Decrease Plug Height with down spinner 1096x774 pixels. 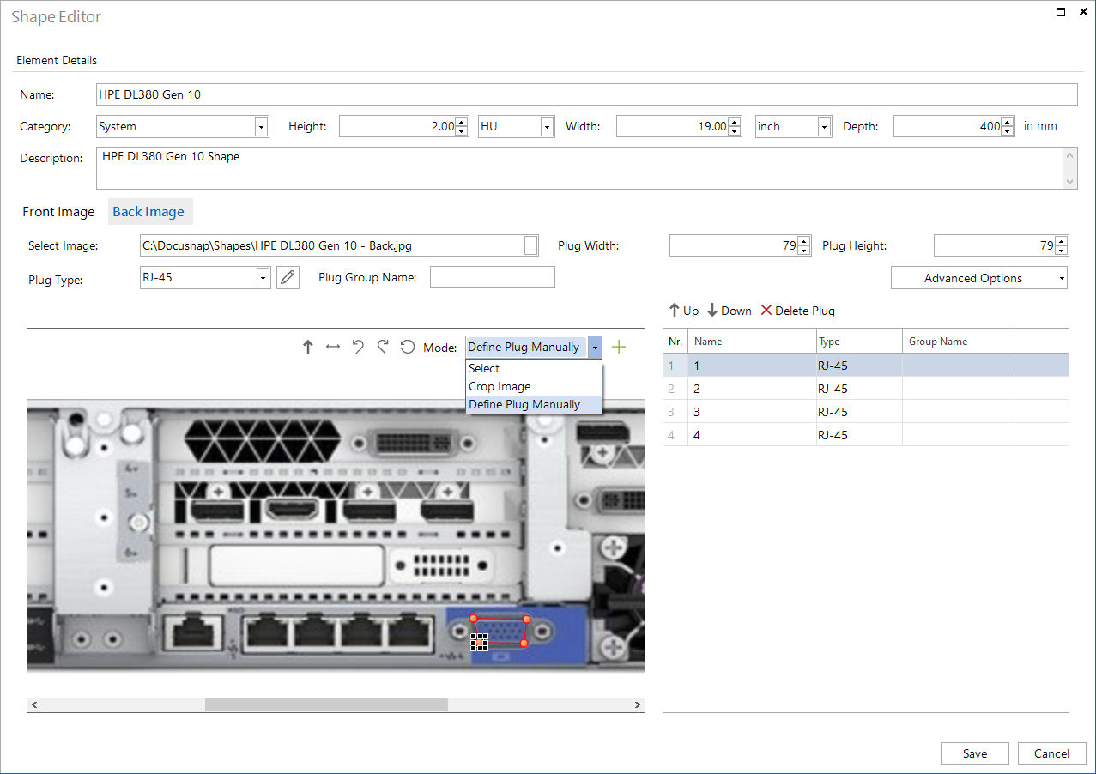tap(1062, 251)
